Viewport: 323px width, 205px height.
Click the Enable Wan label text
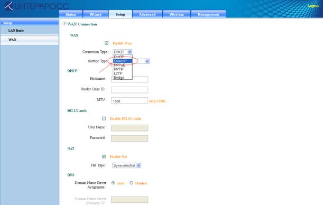(122, 43)
